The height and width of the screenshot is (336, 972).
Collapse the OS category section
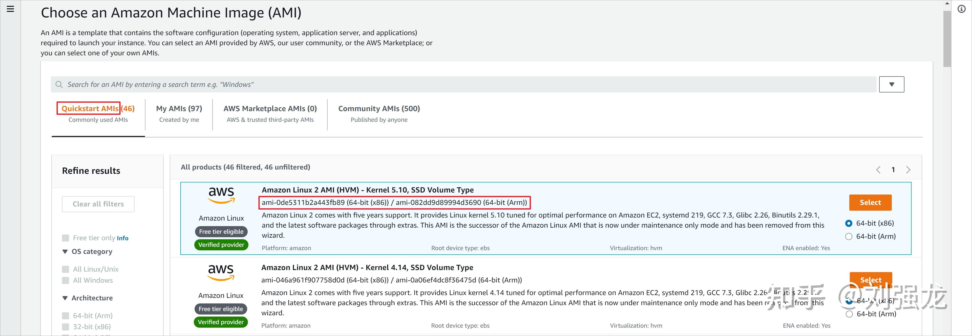click(65, 251)
